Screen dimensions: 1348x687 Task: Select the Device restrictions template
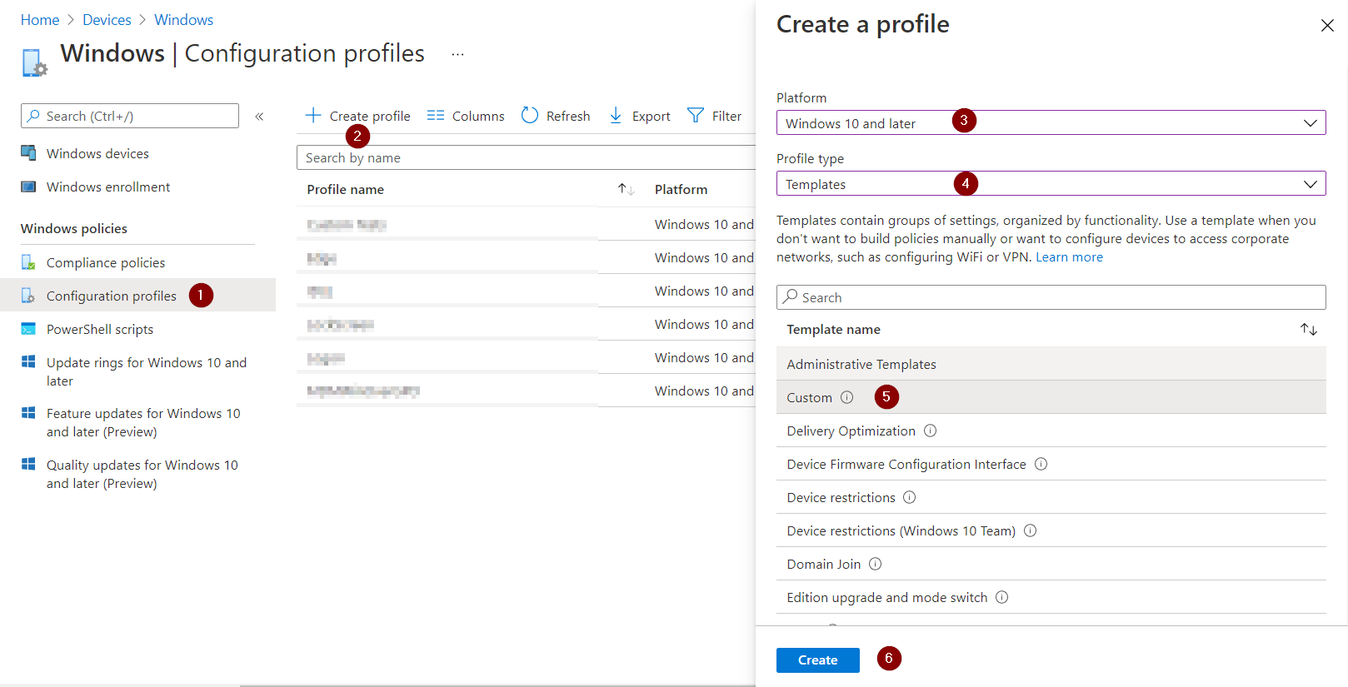point(1051,497)
